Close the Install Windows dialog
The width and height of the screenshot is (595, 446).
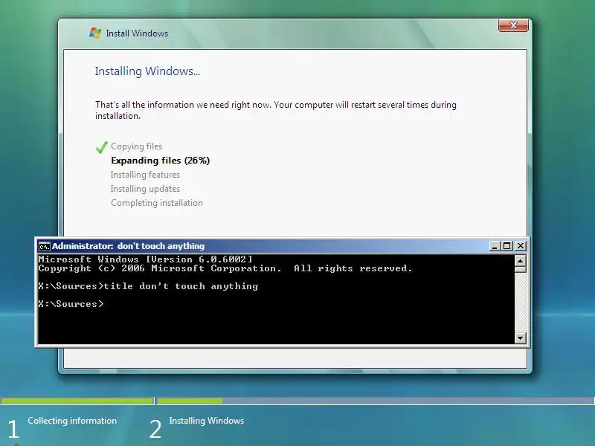(x=513, y=25)
